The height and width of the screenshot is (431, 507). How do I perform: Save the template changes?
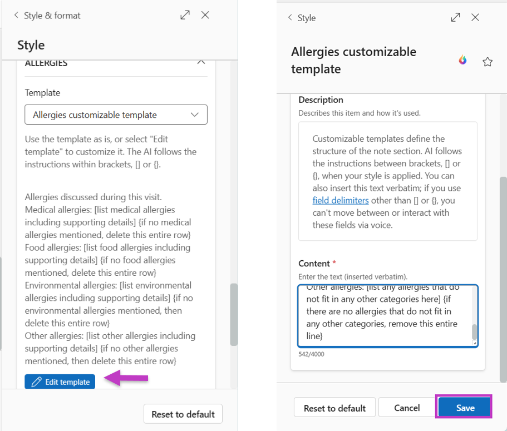point(464,407)
